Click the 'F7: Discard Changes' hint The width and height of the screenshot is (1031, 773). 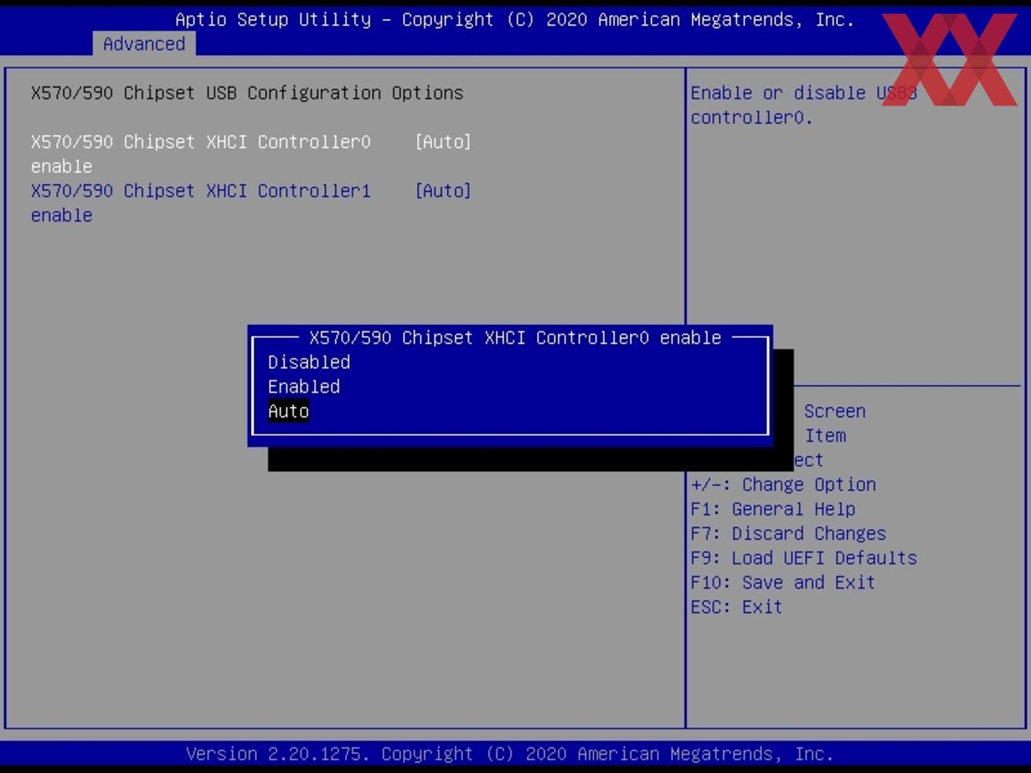click(x=788, y=534)
